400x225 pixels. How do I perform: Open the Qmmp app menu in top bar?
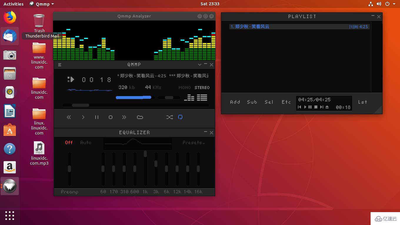point(42,4)
